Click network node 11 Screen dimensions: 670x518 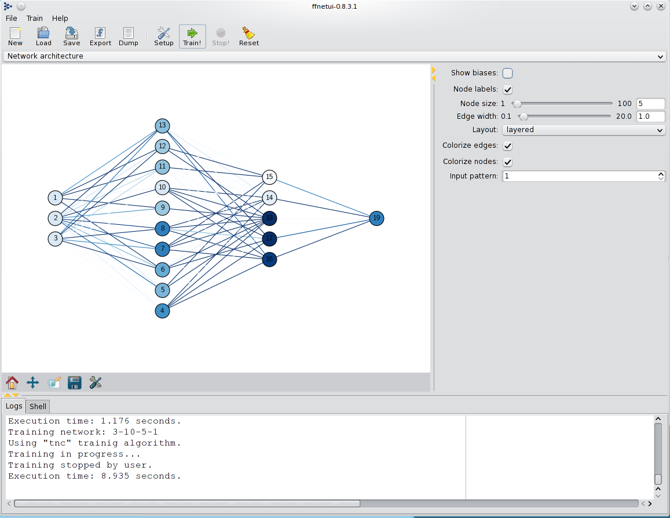tap(162, 167)
